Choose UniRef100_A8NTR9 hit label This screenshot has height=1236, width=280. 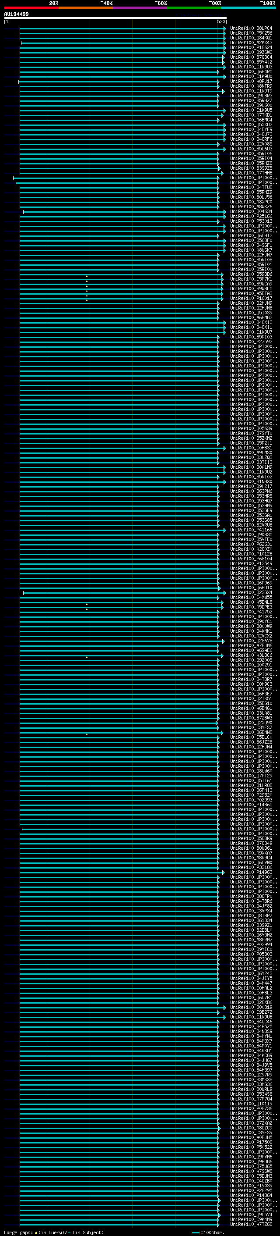click(x=251, y=86)
